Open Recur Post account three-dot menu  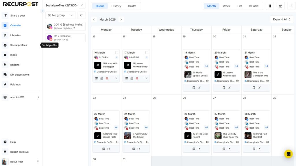point(38,162)
